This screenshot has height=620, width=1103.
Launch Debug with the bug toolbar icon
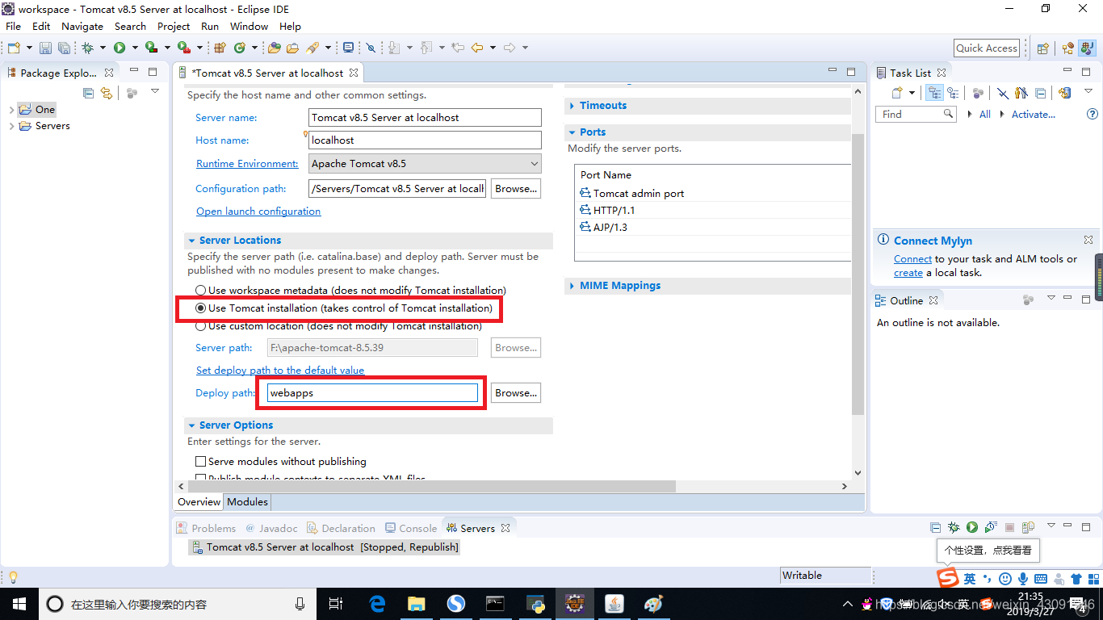tap(87, 48)
